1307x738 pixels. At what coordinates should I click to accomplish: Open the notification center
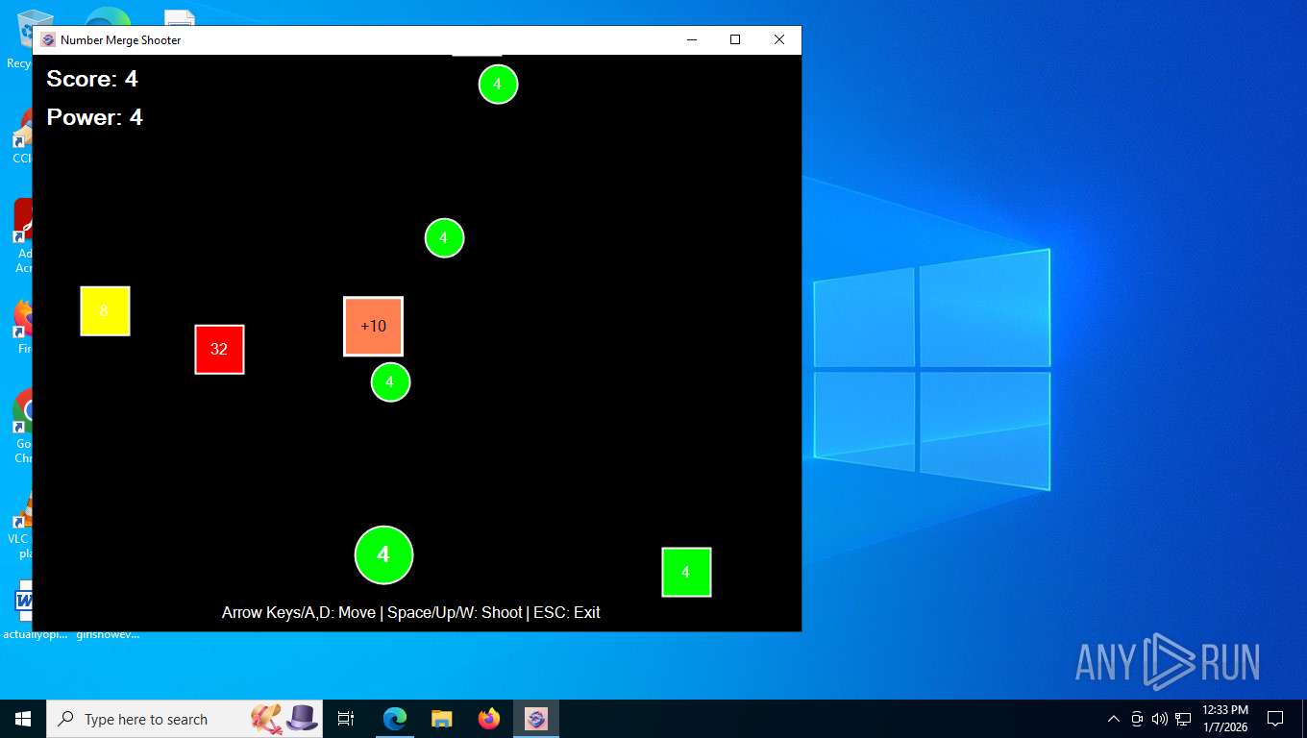tap(1275, 719)
